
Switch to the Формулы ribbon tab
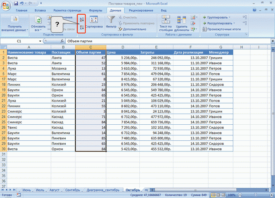[95, 10]
